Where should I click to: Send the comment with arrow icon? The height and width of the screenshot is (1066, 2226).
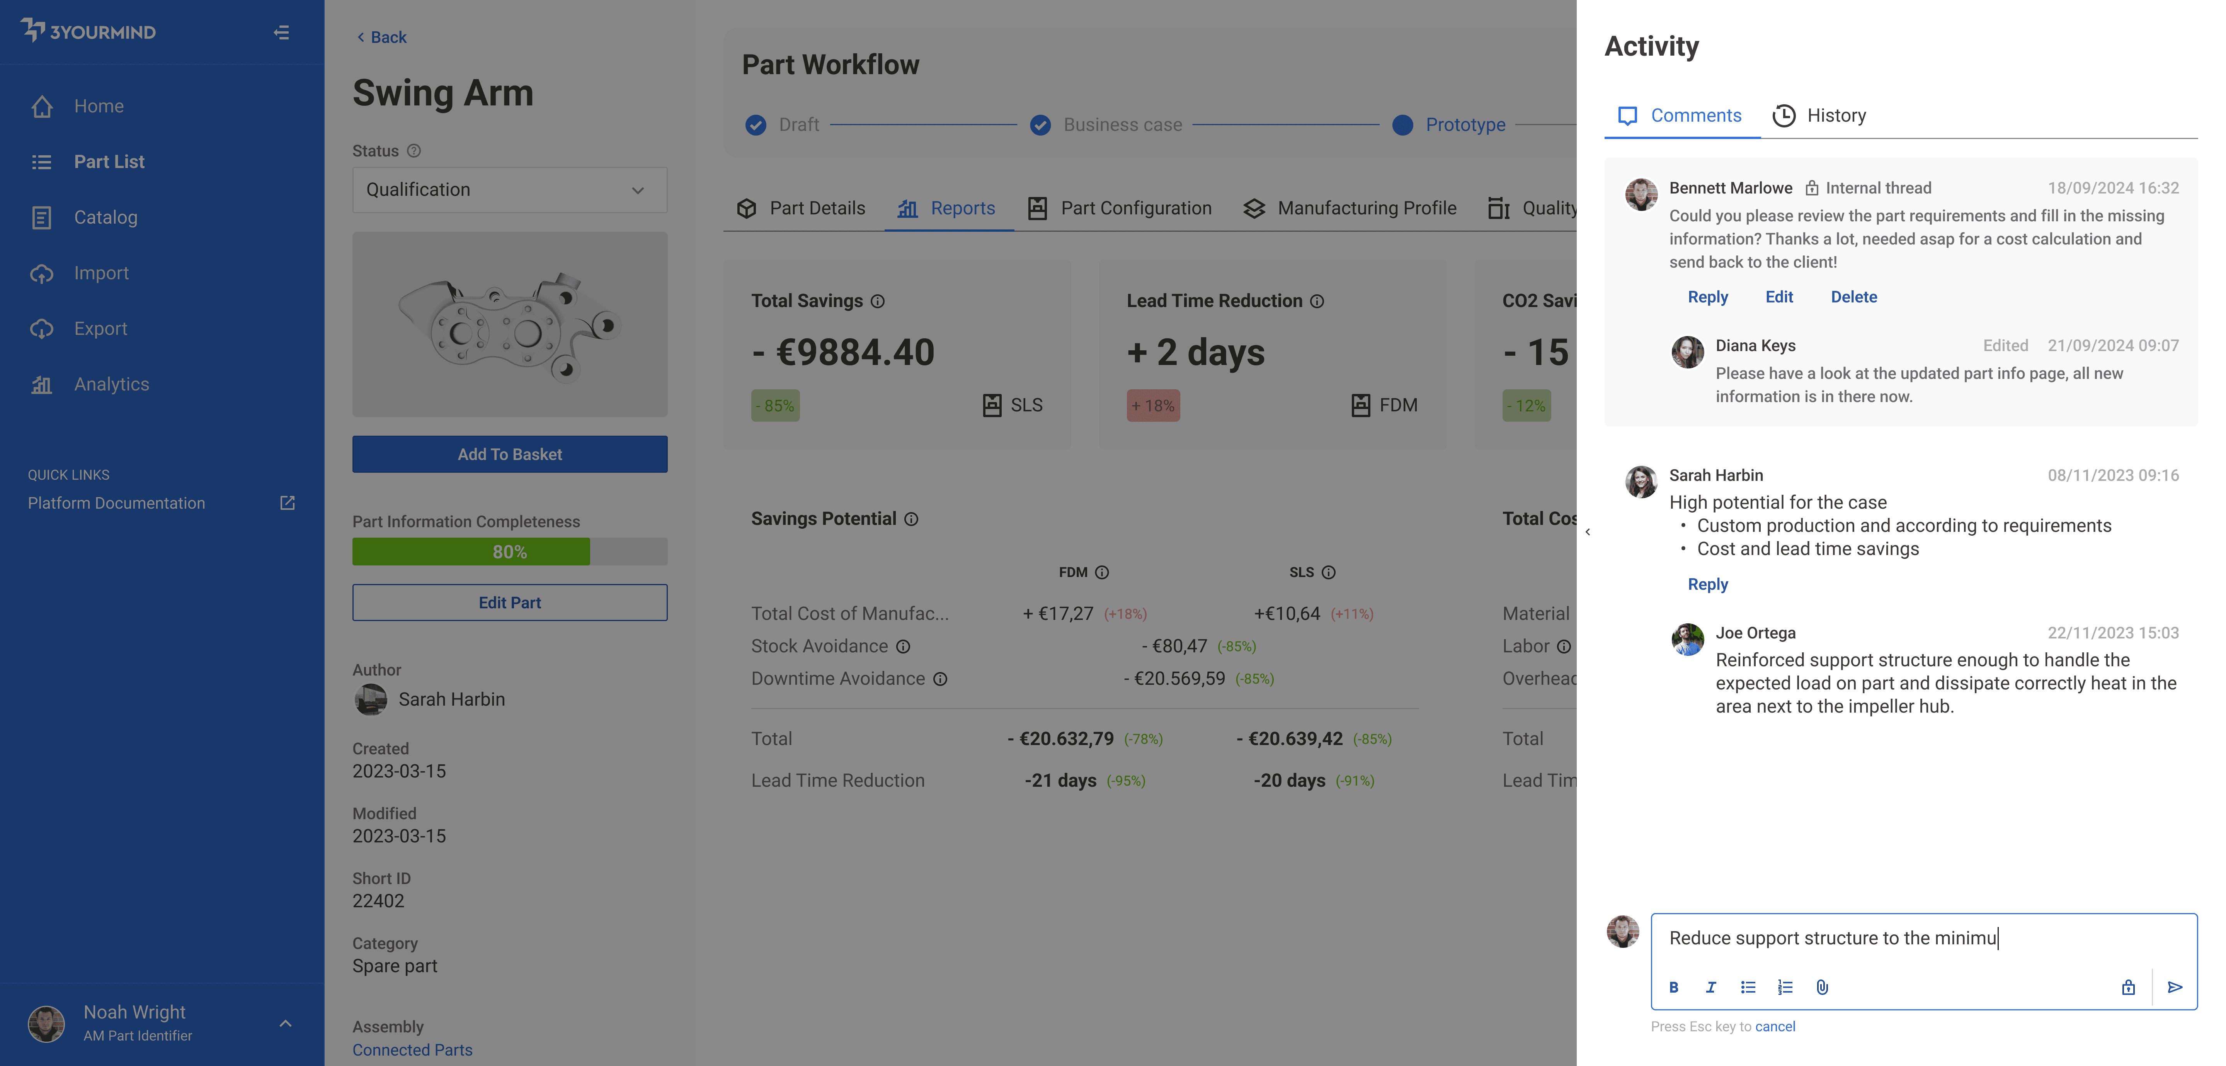2175,987
